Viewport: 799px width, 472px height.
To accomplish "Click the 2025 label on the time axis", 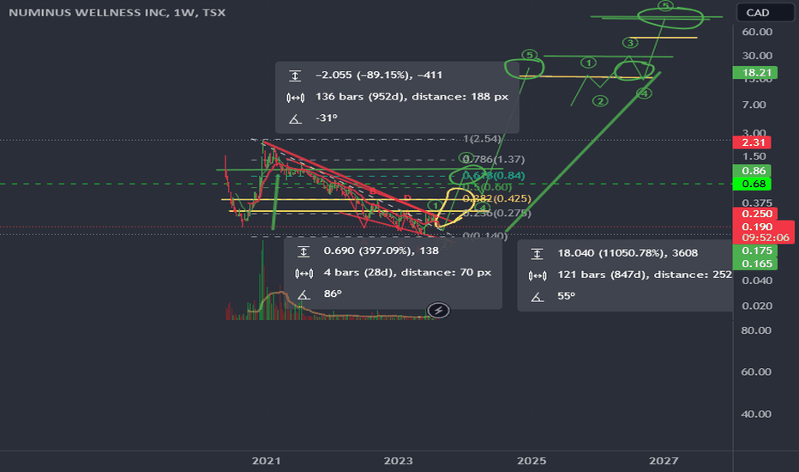I will point(532,461).
